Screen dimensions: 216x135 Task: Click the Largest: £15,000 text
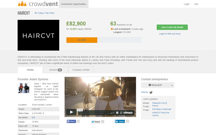tap(122, 32)
